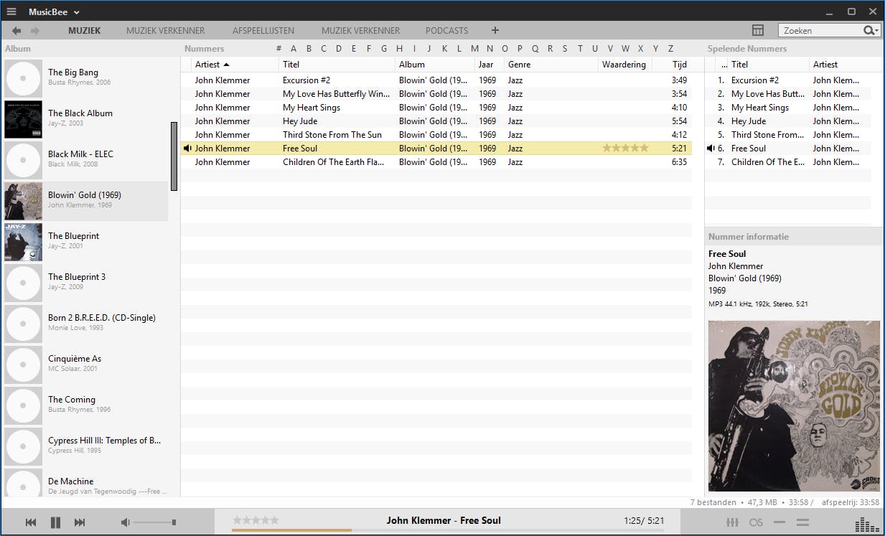Sort by Album column header
The width and height of the screenshot is (885, 536).
(435, 65)
